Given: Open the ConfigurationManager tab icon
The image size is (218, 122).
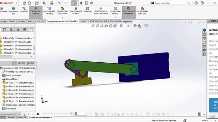Looking at the screenshot, I should [11, 29].
